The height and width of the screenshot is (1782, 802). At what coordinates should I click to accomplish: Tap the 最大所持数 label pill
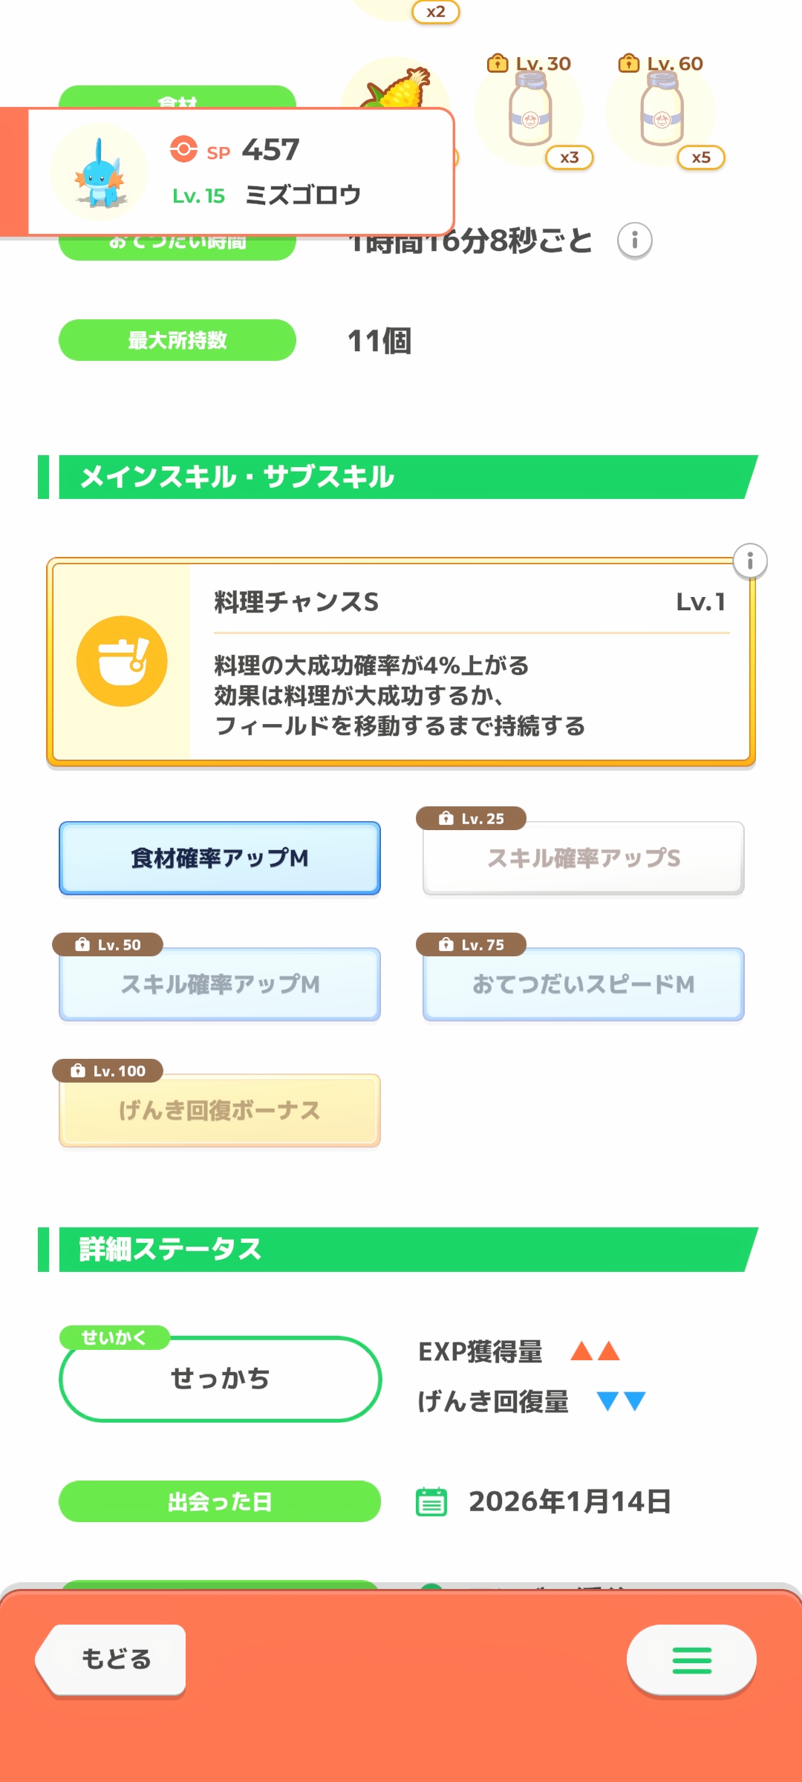click(177, 340)
